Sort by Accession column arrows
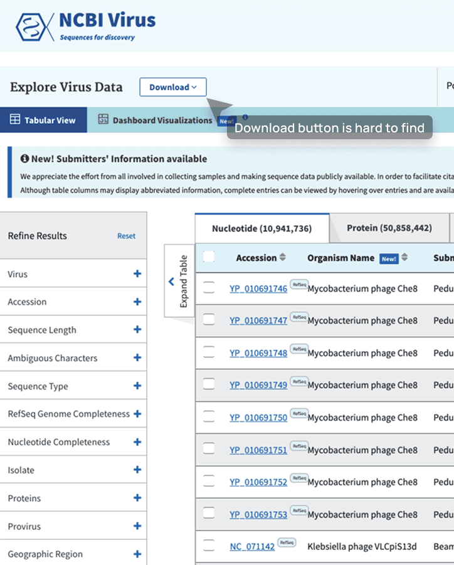Viewport: 454px width, 565px height. (282, 257)
